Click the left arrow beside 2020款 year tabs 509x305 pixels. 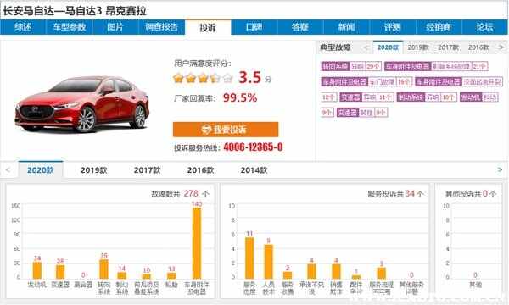pos(8,169)
